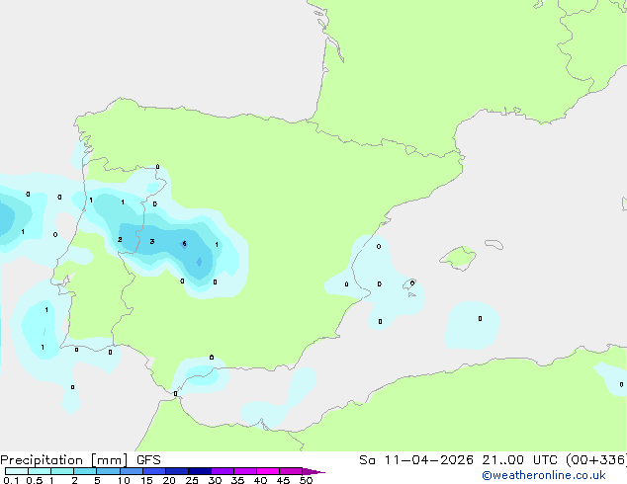Click the '3' precipitation value on the map
This screenshot has width=627, height=484.
152,242
